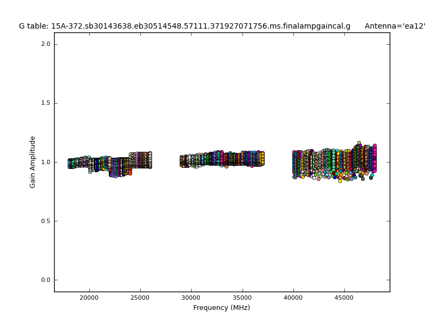Select the 30000 x-axis tick label
This screenshot has height=324, width=433.
191,298
